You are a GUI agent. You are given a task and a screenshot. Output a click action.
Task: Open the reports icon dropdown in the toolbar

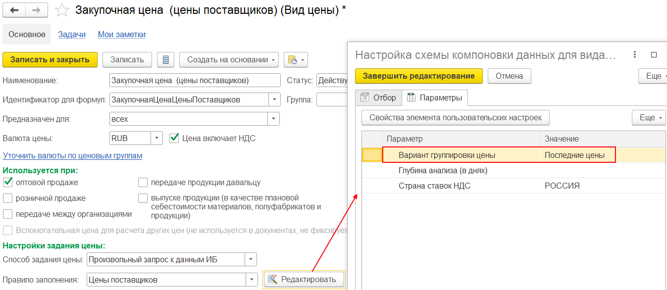coord(296,60)
